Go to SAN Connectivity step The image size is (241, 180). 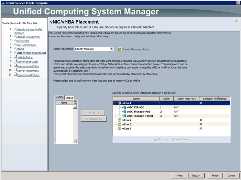26,45
